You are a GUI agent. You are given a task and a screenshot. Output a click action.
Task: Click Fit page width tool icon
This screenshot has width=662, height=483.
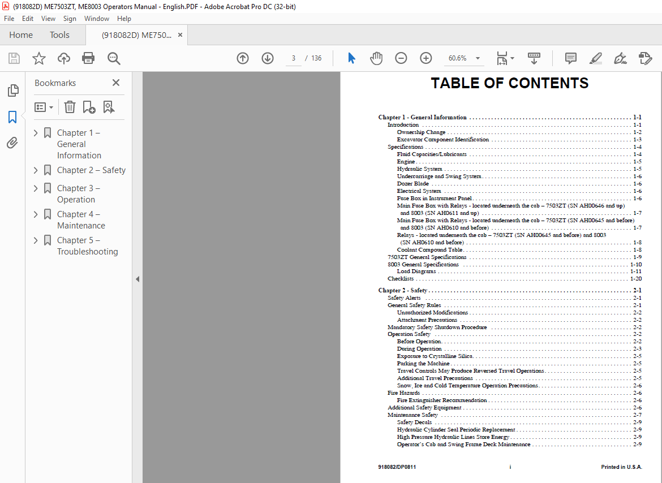(501, 58)
